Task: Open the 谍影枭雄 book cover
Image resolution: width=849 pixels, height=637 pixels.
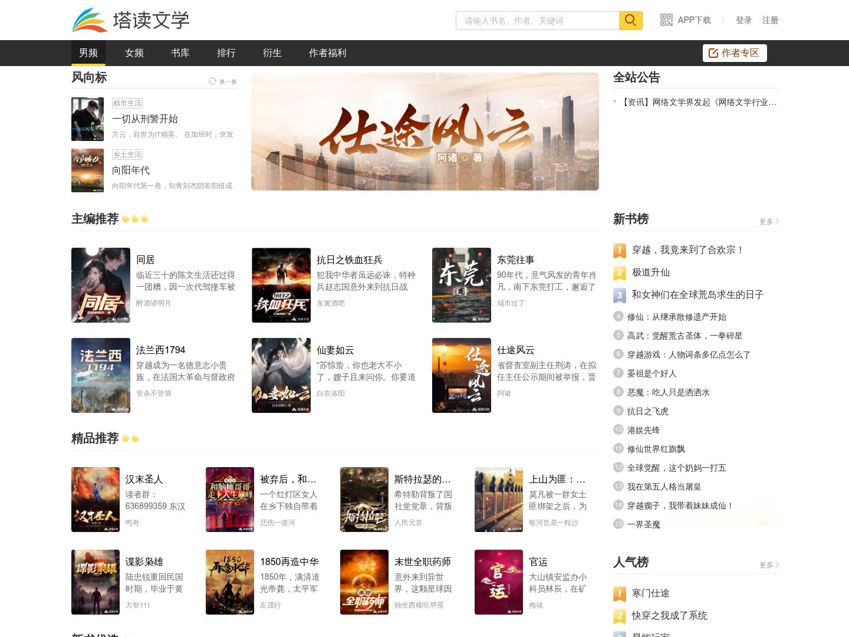Action: coord(96,582)
